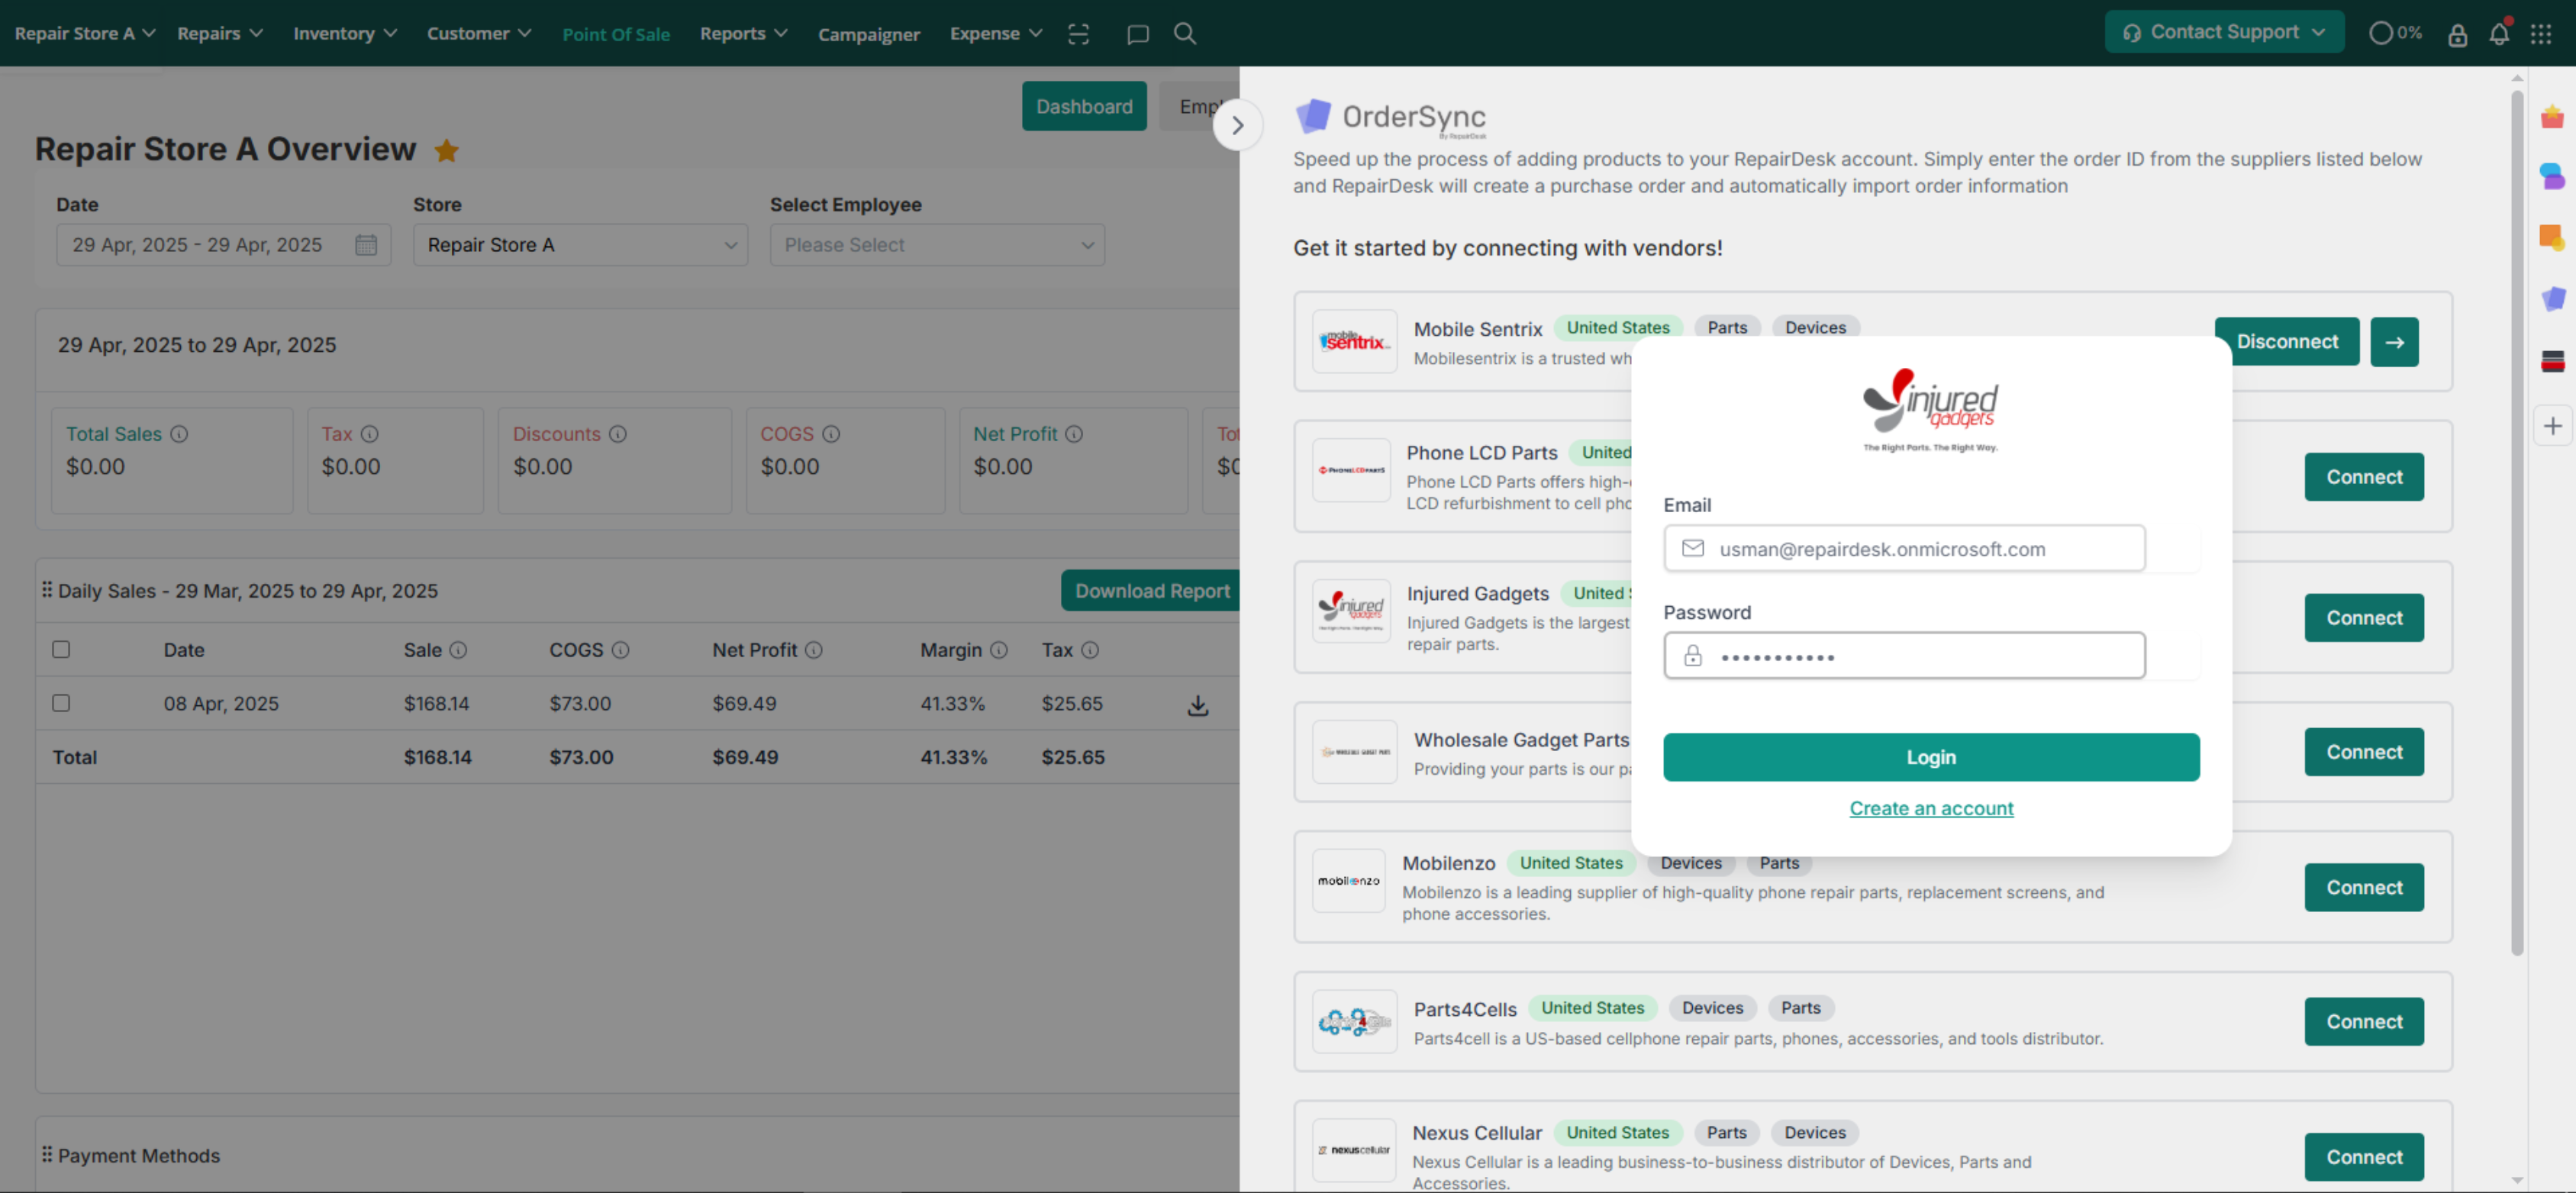This screenshot has height=1193, width=2576.
Task: Open the Store dropdown
Action: pos(581,245)
